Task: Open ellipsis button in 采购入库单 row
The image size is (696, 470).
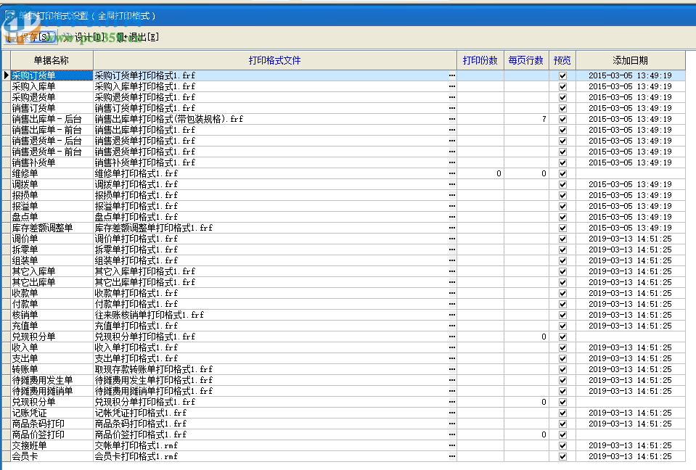Action: 452,86
